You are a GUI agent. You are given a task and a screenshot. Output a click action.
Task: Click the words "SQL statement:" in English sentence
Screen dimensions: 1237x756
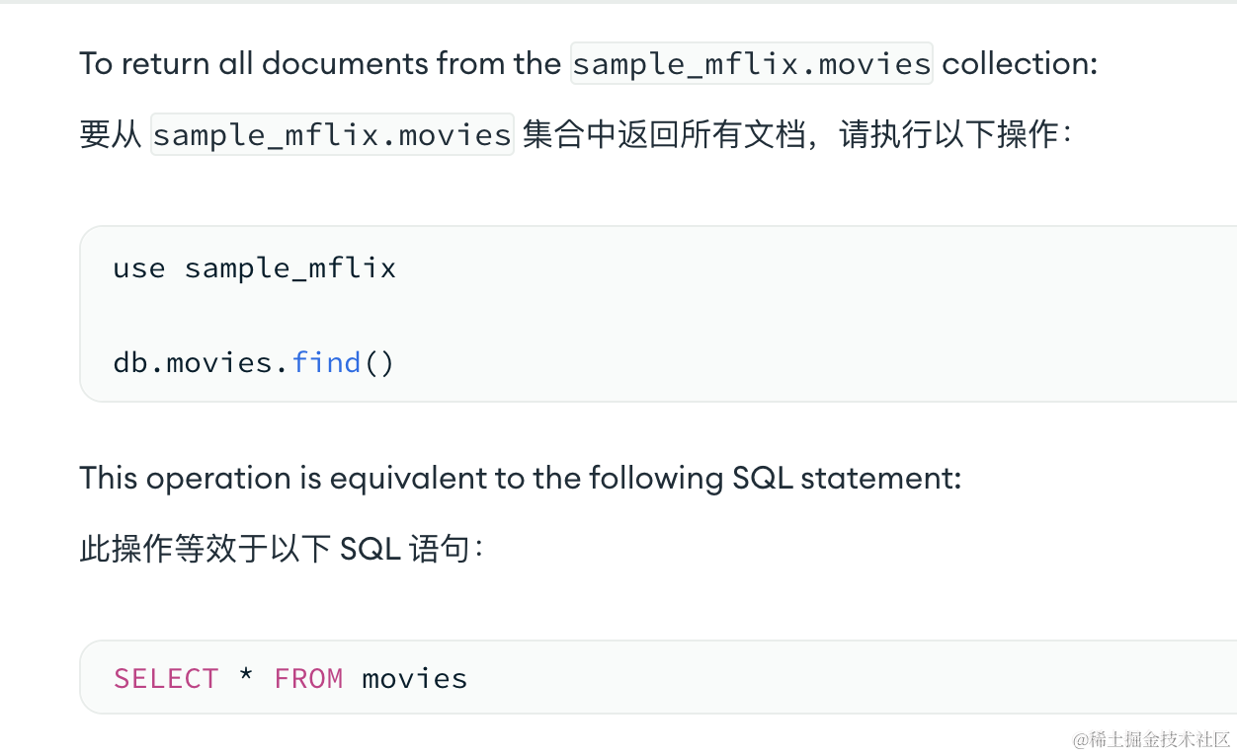click(x=846, y=479)
